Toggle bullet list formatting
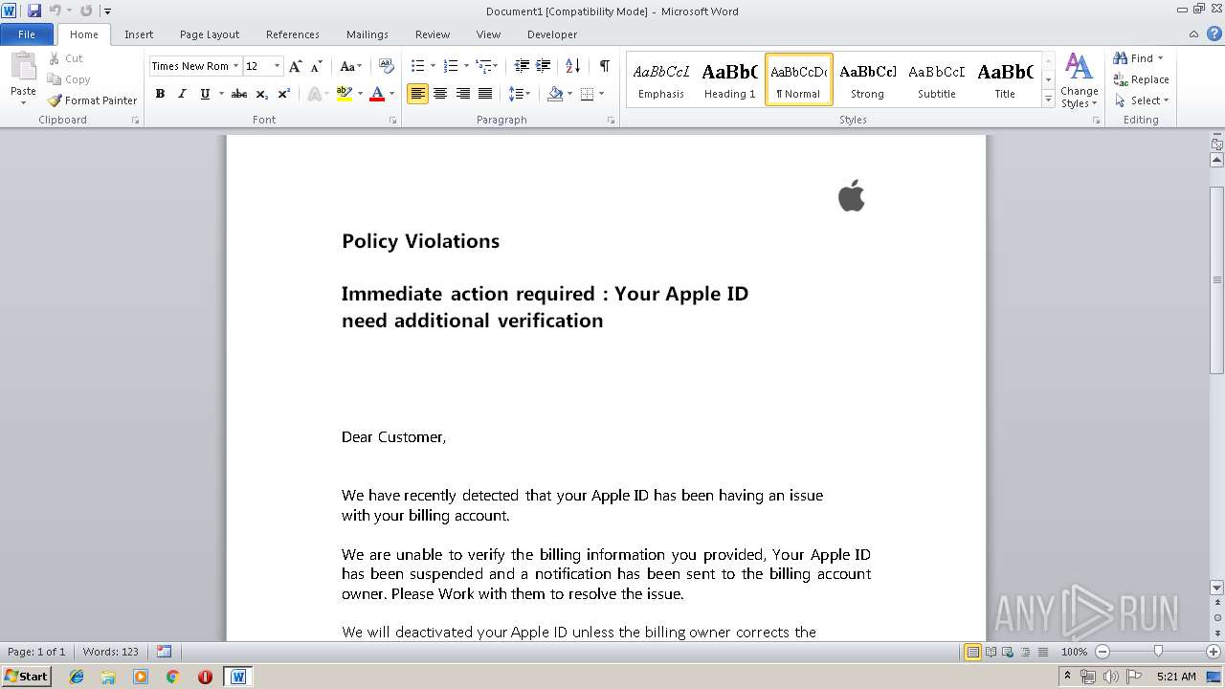Image resolution: width=1225 pixels, height=689 pixels. [417, 66]
